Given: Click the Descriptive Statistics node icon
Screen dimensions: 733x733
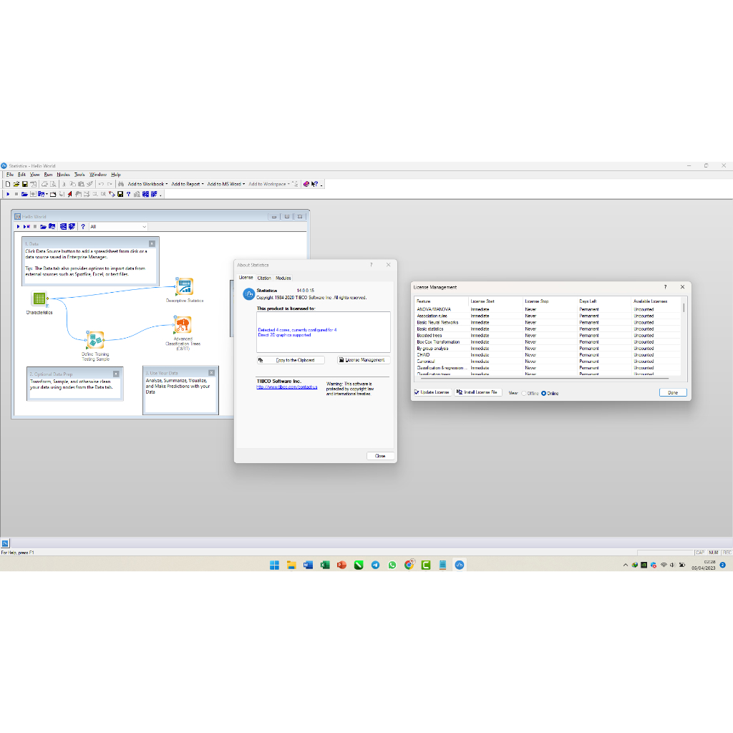Looking at the screenshot, I should click(x=185, y=286).
